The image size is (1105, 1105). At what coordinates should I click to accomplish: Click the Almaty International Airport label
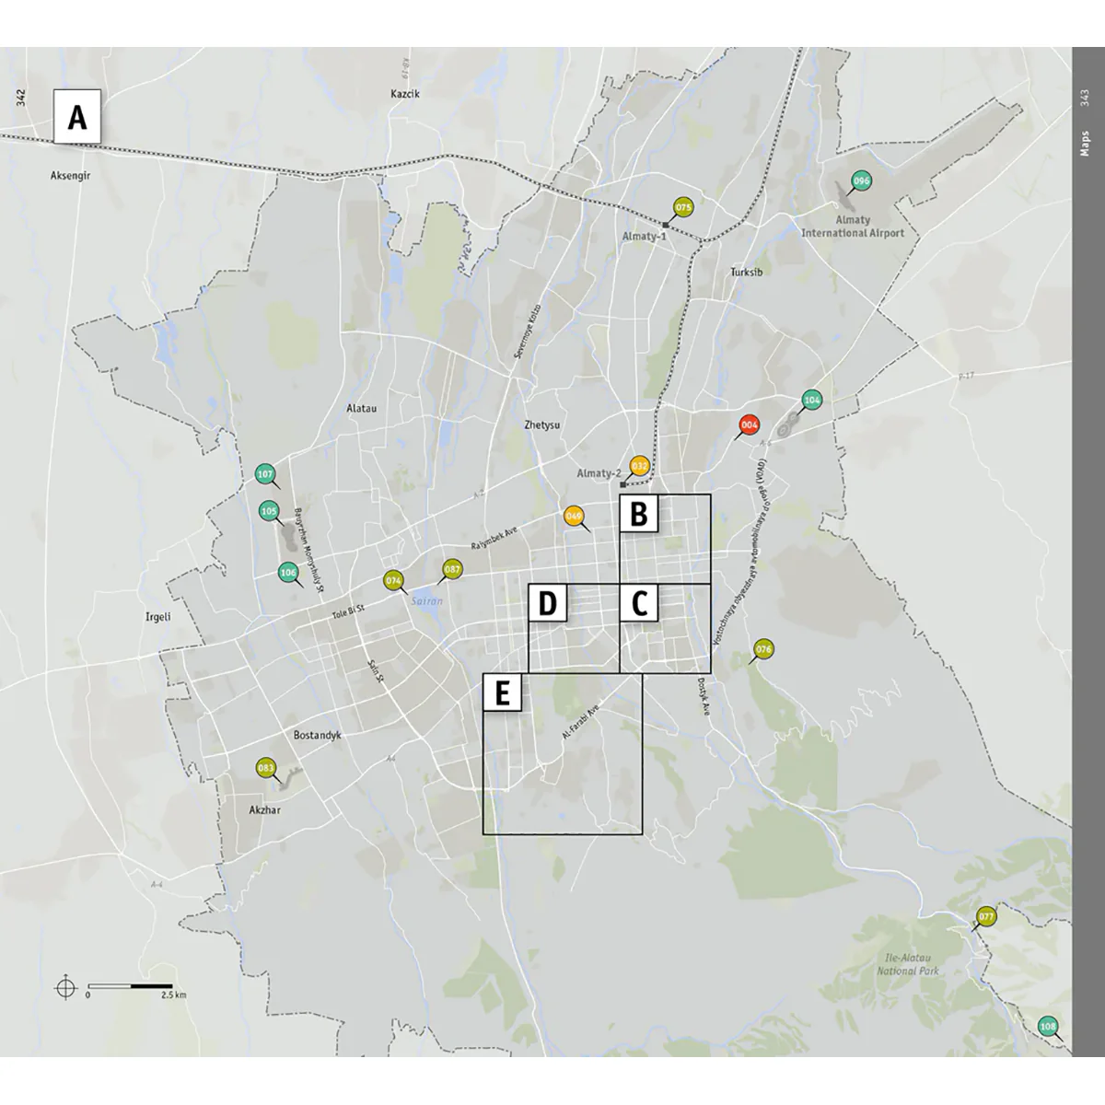coord(853,227)
